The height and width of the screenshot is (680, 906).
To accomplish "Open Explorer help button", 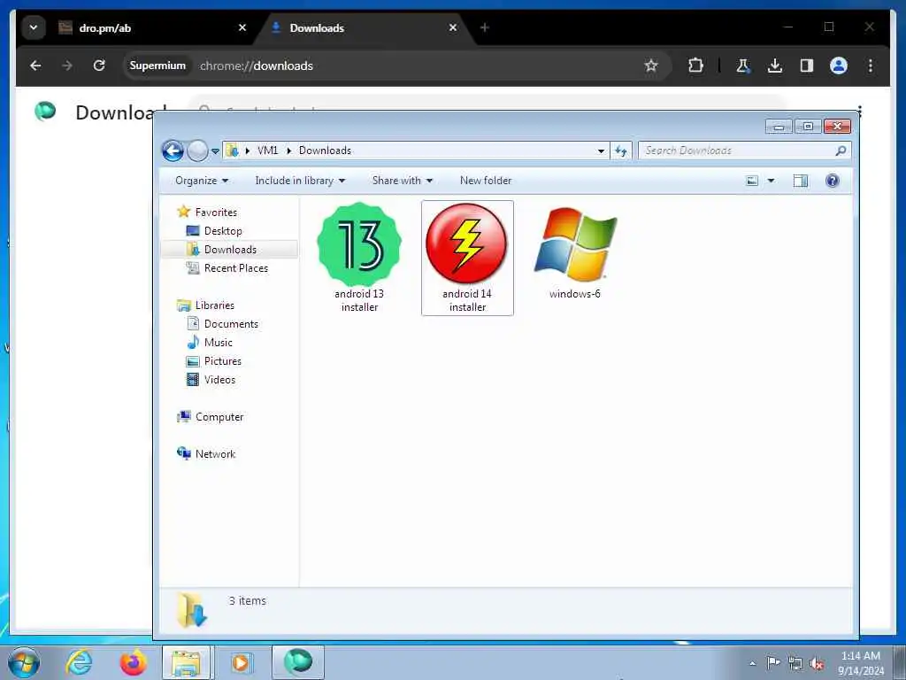I will pos(832,181).
